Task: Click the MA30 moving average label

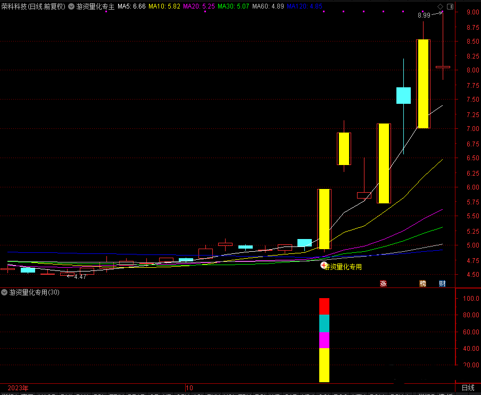Action: (233, 7)
